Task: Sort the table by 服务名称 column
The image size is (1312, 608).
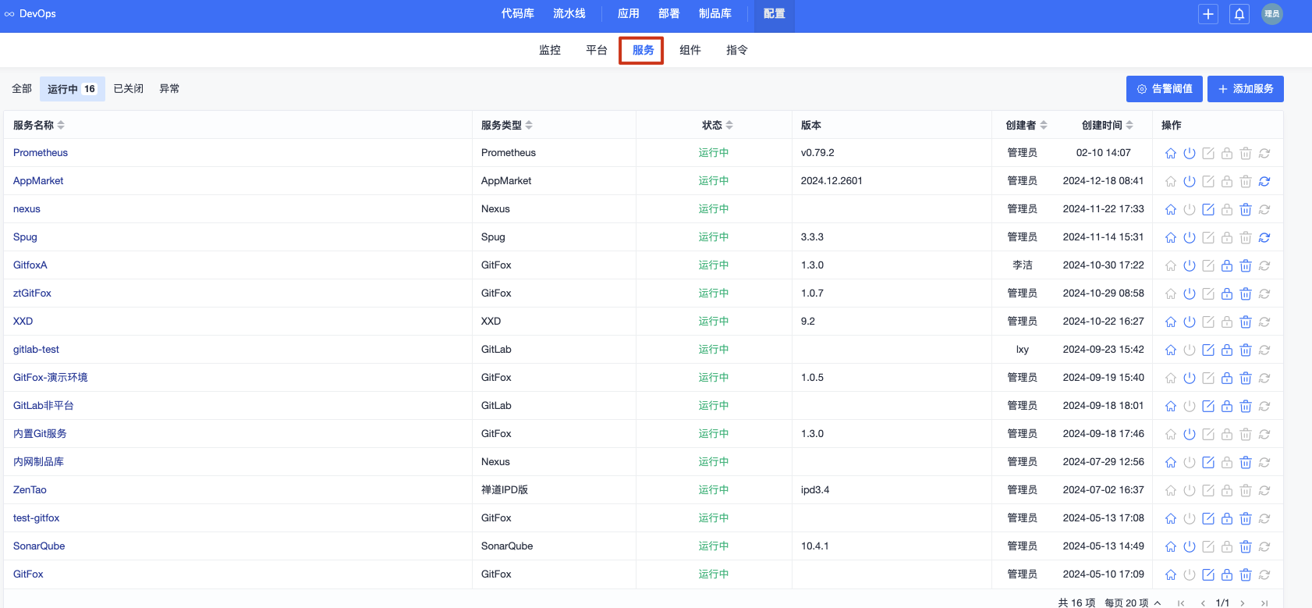Action: click(x=61, y=125)
